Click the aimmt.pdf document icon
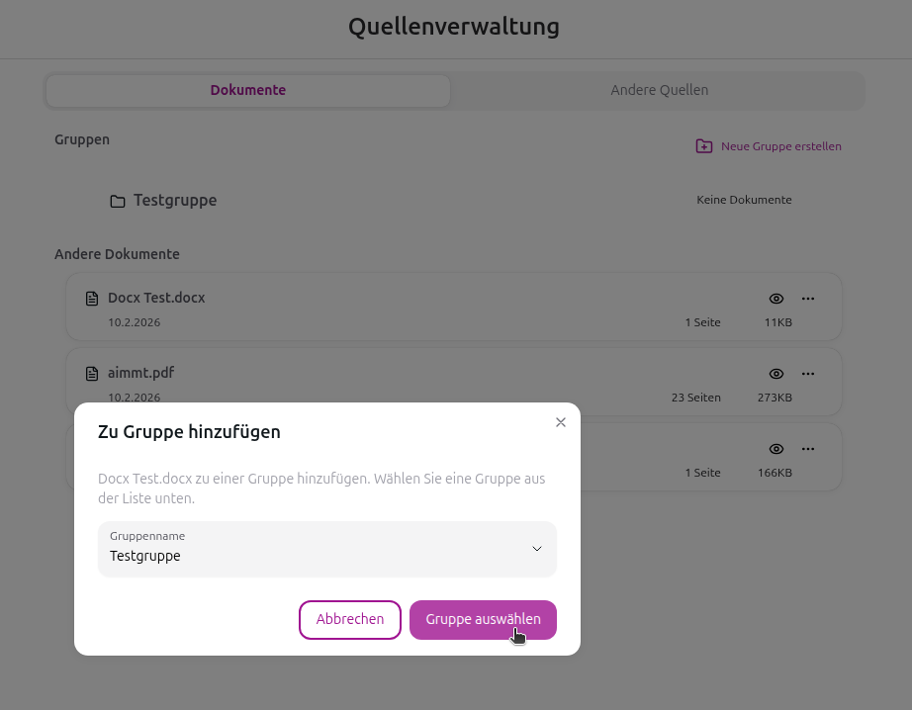The image size is (912, 710). tap(92, 374)
